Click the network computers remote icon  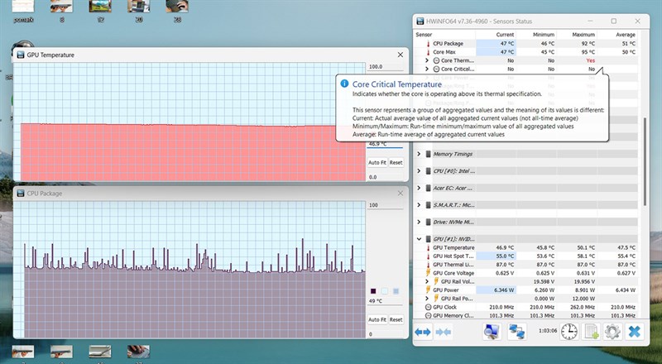pos(517,331)
